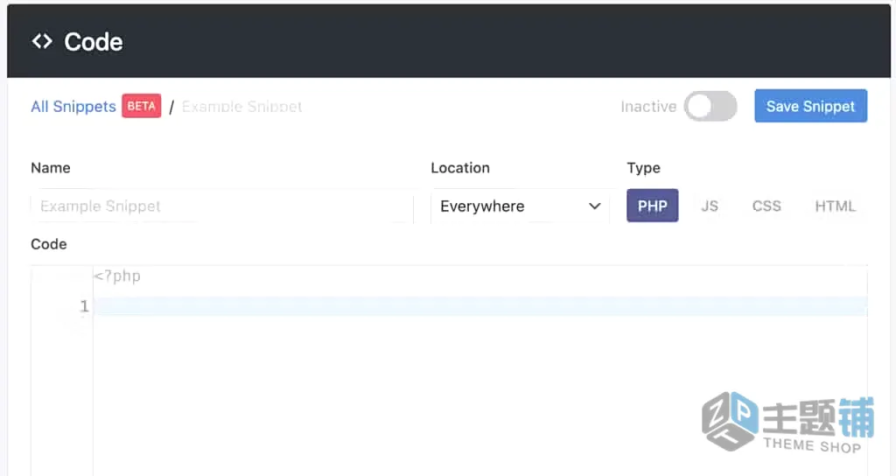The width and height of the screenshot is (896, 476).
Task: Switch snippet type to HTML
Action: (x=835, y=206)
